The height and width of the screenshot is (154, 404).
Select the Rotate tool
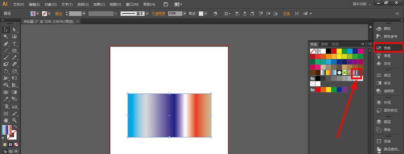[x=6, y=71]
